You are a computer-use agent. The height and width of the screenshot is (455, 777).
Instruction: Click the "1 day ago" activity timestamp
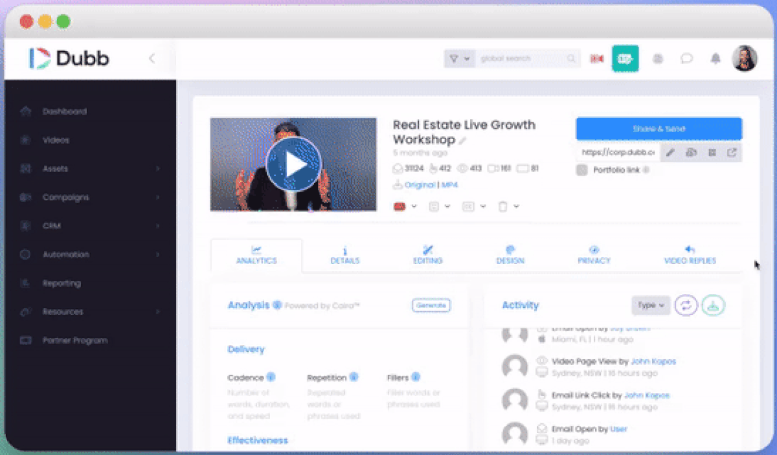click(570, 441)
